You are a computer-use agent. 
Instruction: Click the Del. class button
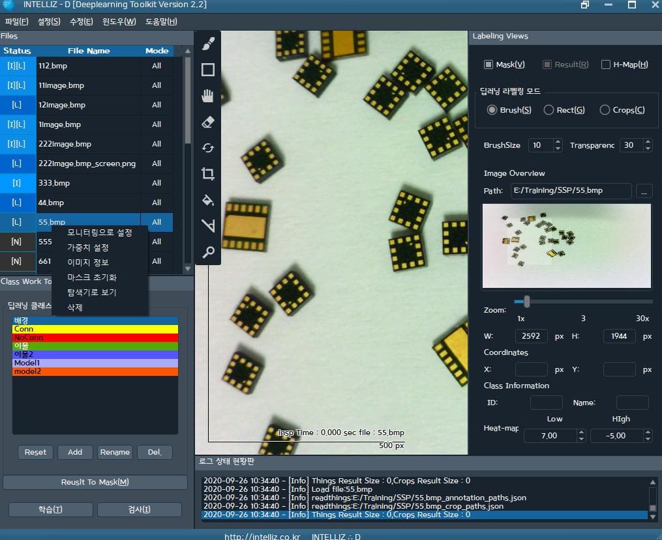(x=155, y=452)
